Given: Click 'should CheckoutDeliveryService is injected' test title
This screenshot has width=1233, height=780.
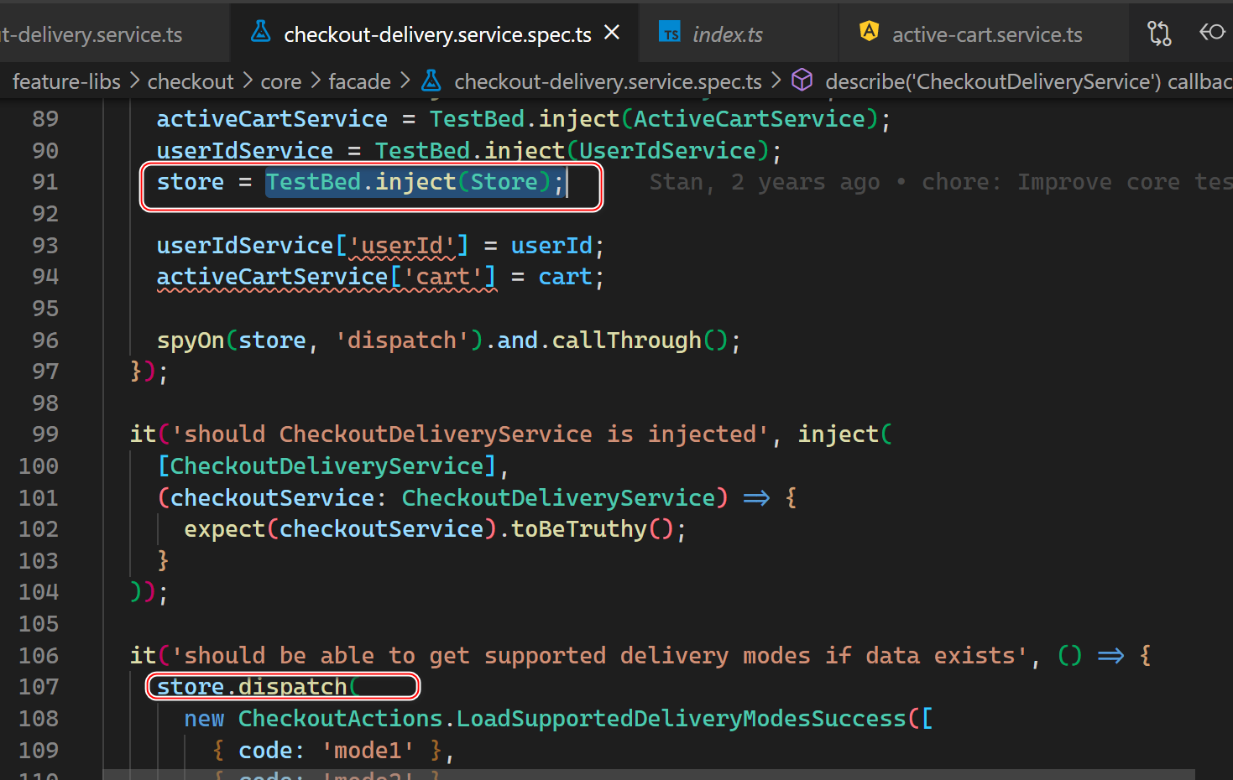Looking at the screenshot, I should (470, 434).
